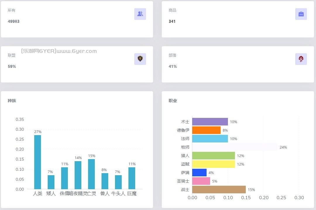The image size is (316, 210).
Task: Select the 兽人 8% bar in 种族 chart
Action: click(x=105, y=181)
